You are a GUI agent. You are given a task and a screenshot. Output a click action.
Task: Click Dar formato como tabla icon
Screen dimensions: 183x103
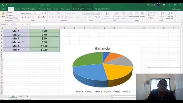coord(116,13)
